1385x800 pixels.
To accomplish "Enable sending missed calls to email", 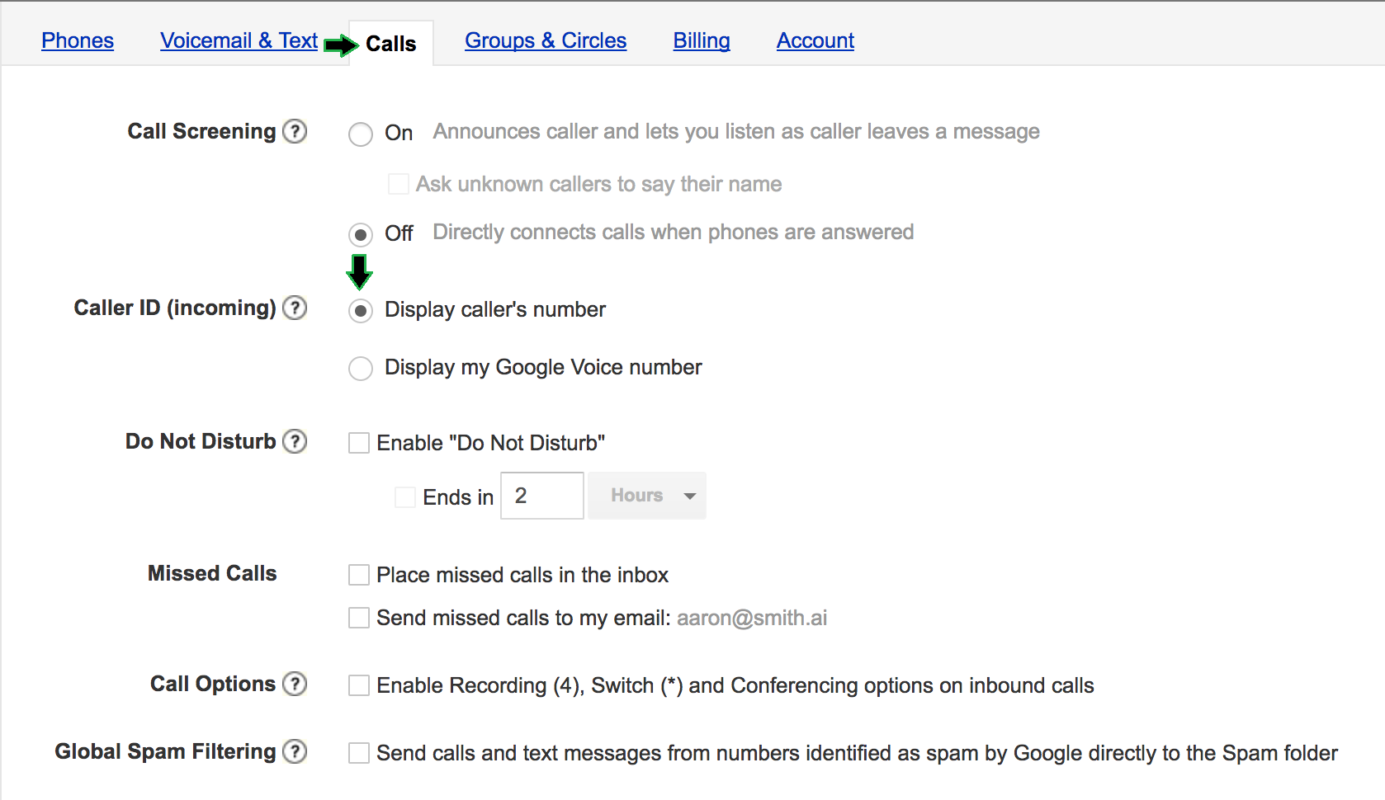I will tap(359, 618).
